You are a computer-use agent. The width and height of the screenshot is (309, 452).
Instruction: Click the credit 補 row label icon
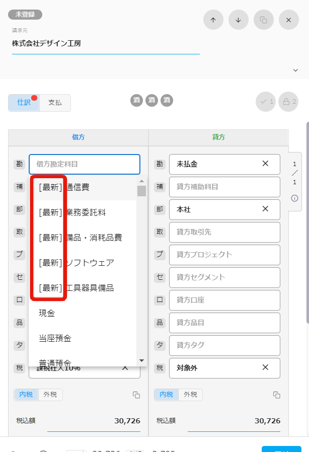click(x=160, y=187)
